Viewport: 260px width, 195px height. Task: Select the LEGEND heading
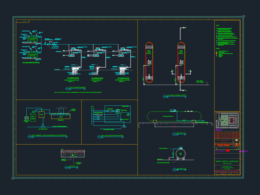pos(218,48)
